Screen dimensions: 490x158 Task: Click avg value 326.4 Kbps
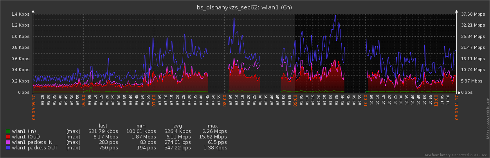(x=178, y=131)
